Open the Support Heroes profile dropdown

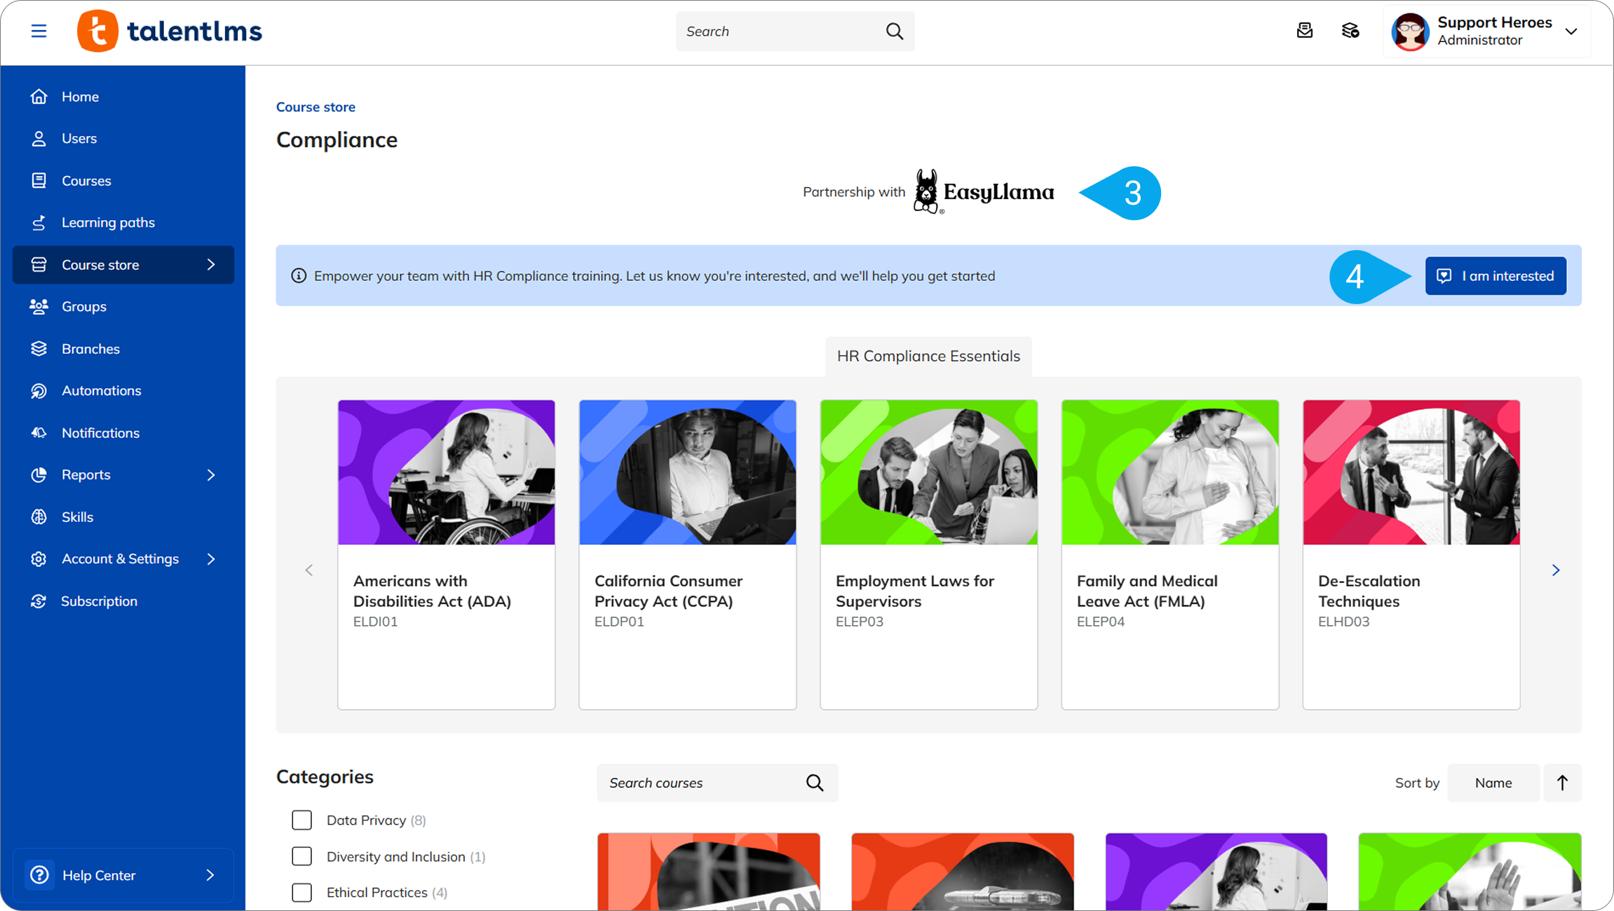[1571, 31]
